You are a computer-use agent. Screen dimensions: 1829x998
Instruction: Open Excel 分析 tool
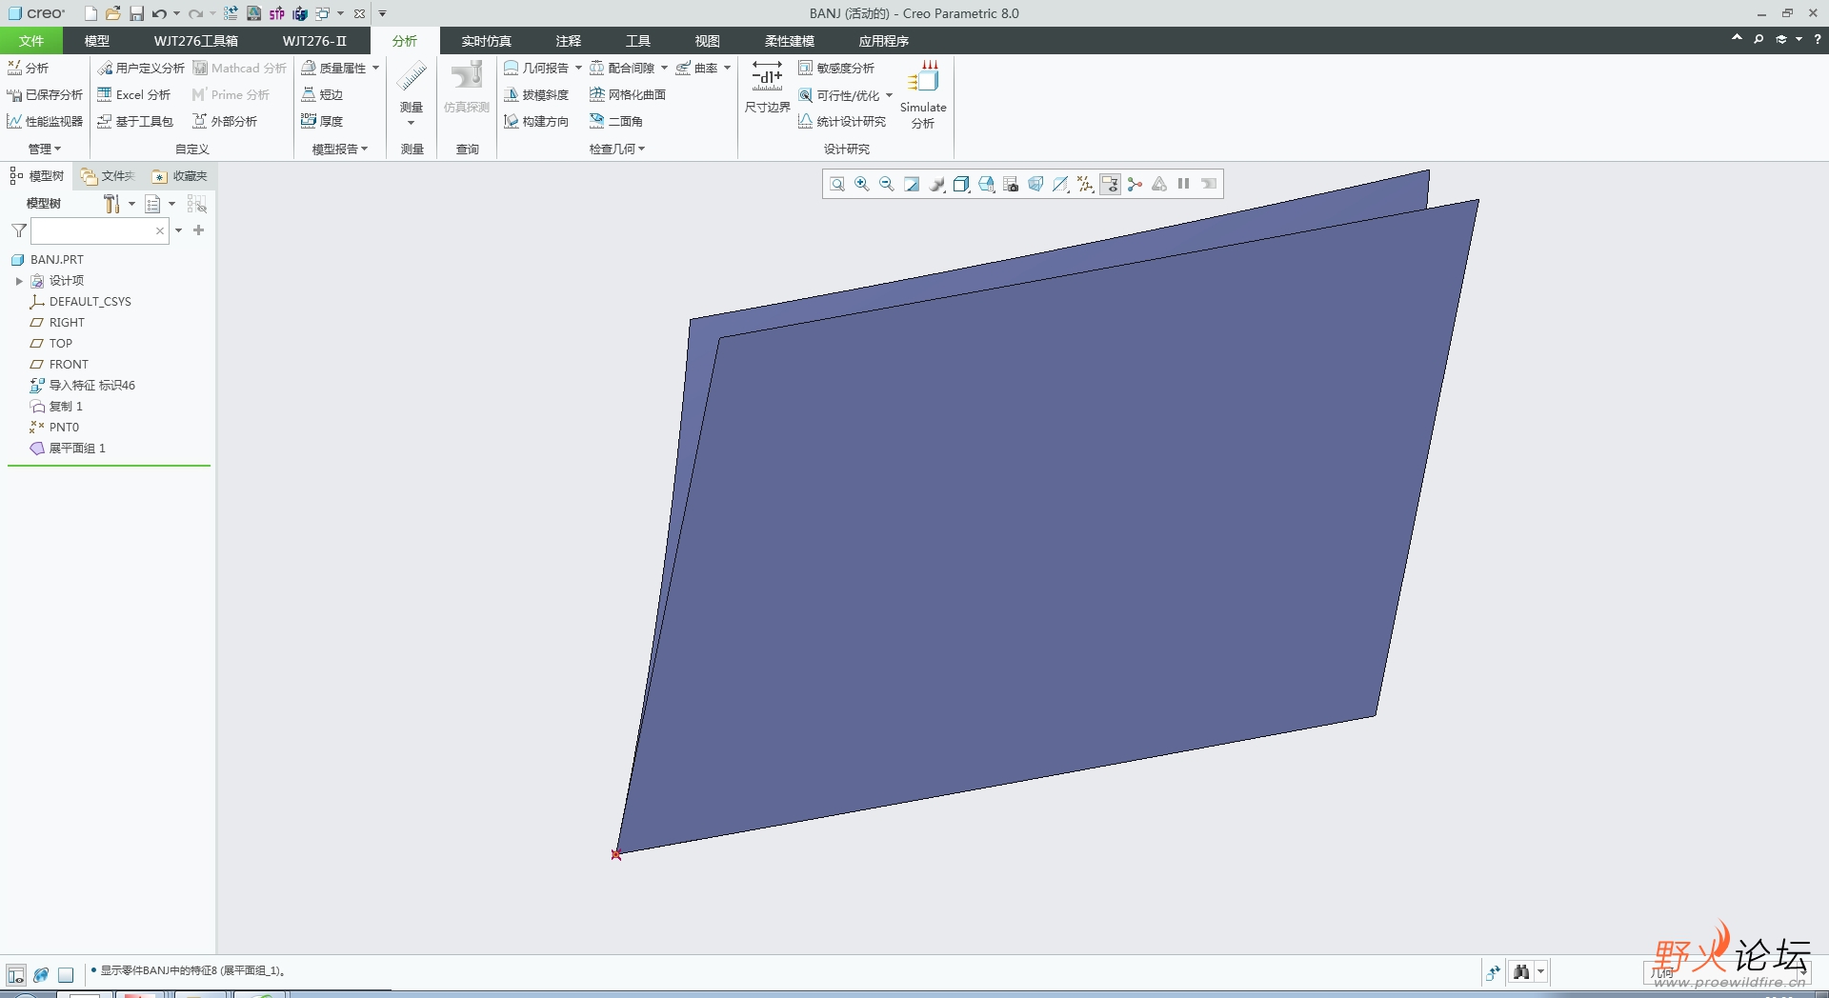pyautogui.click(x=134, y=94)
